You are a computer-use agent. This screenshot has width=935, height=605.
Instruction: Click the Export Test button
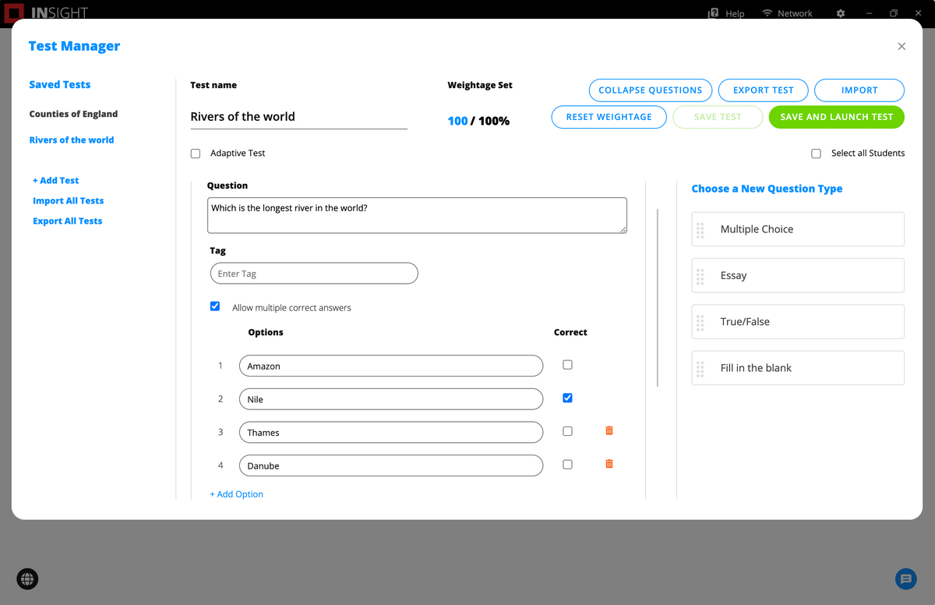pyautogui.click(x=764, y=90)
